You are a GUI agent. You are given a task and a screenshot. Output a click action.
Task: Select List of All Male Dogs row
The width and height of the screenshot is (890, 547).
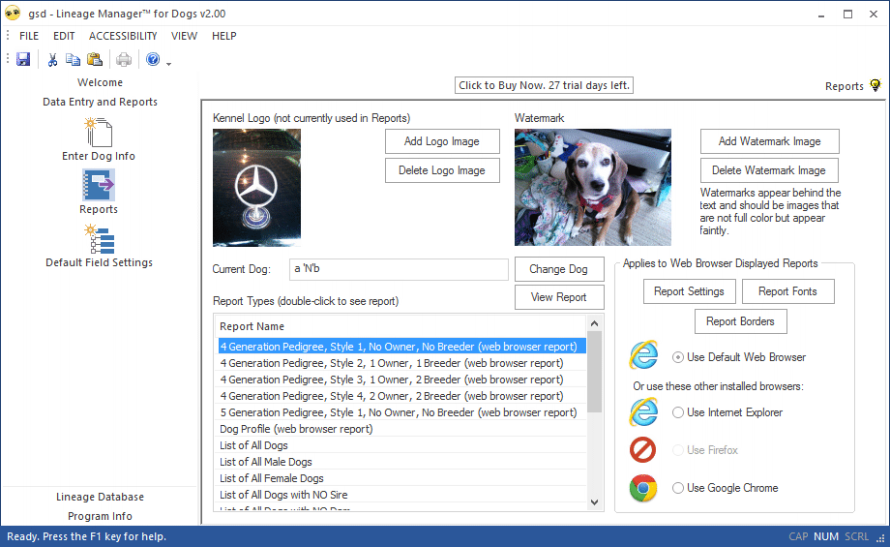pyautogui.click(x=401, y=462)
